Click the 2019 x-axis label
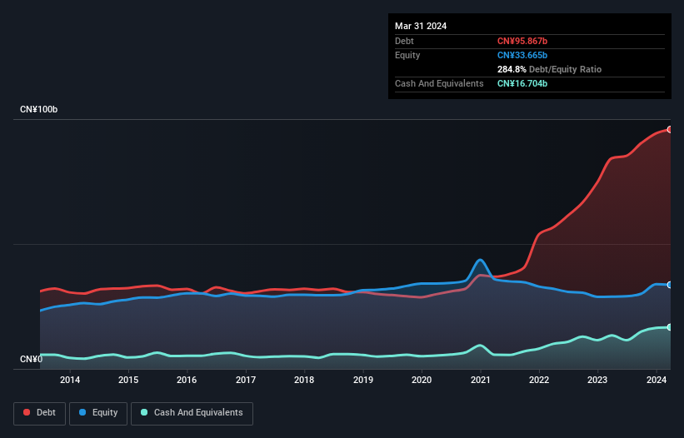This screenshot has width=684, height=438. tap(363, 380)
